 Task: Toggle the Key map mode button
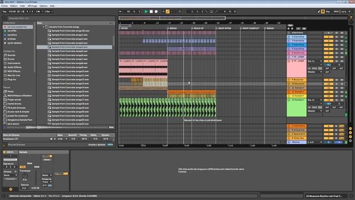(x=328, y=11)
